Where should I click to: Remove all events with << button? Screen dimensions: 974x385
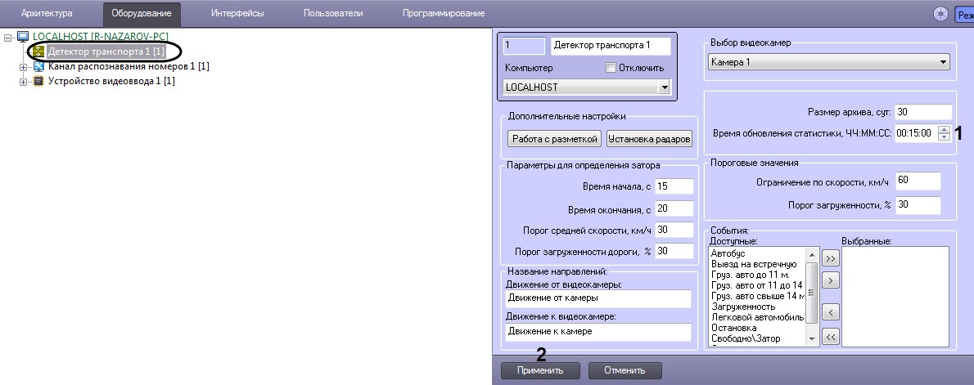click(830, 335)
